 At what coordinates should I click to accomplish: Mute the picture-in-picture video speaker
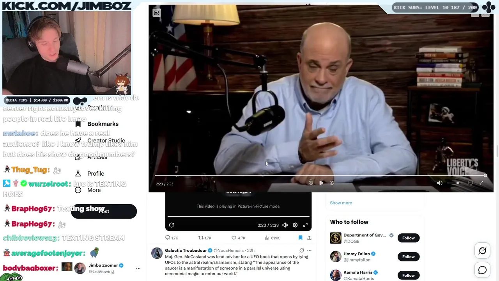[440, 183]
